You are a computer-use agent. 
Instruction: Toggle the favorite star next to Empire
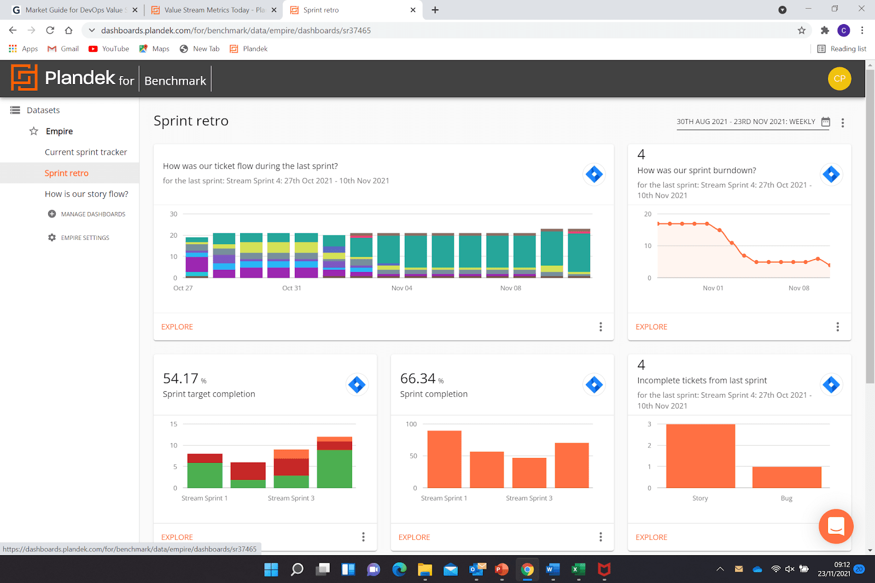pyautogui.click(x=33, y=131)
